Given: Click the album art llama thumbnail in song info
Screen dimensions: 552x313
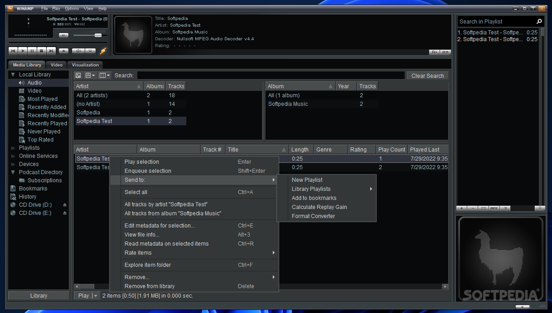Looking at the screenshot, I should 133,35.
